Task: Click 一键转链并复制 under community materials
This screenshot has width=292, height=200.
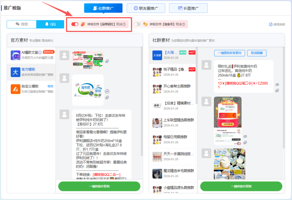Action: tap(241, 186)
